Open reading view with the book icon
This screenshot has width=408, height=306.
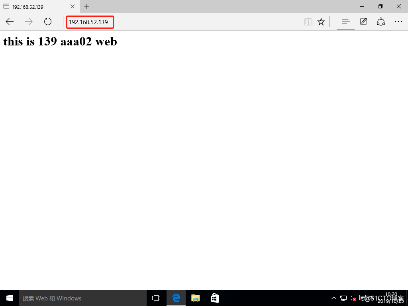308,22
